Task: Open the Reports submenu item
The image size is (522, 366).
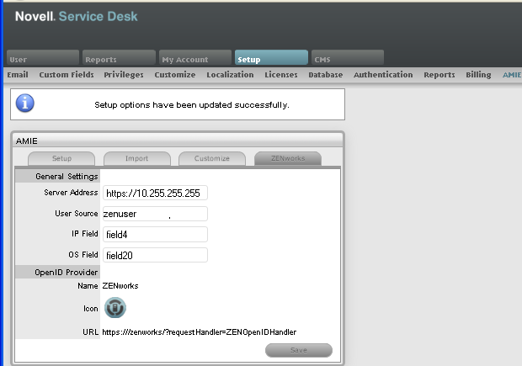Action: [439, 75]
